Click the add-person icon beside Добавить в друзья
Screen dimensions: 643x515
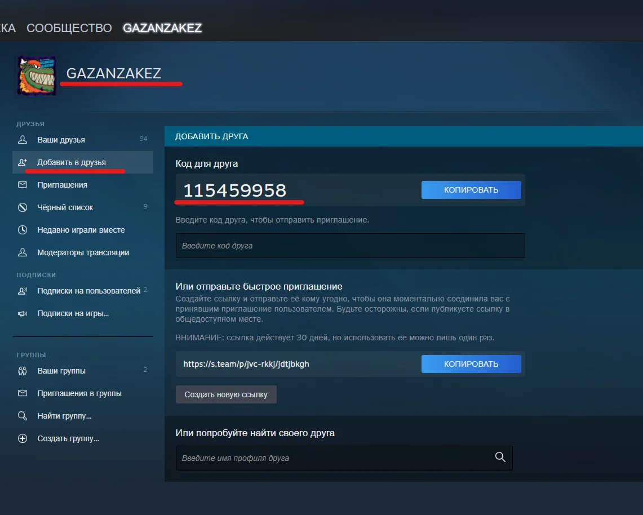click(x=23, y=162)
